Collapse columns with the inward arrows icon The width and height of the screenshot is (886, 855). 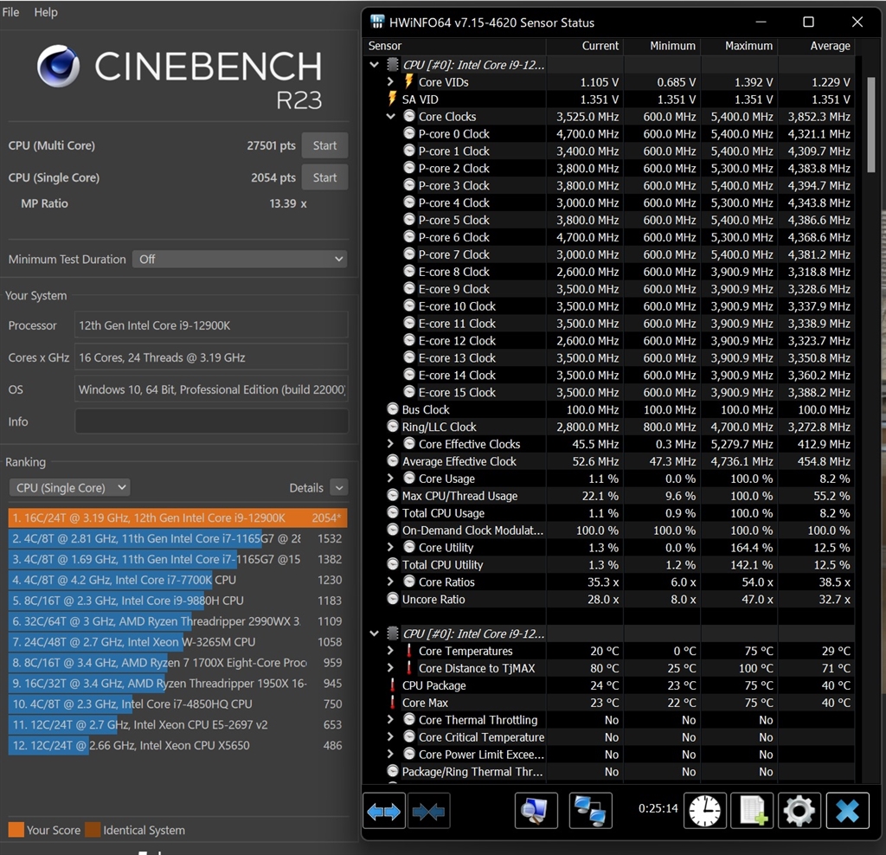pyautogui.click(x=428, y=811)
